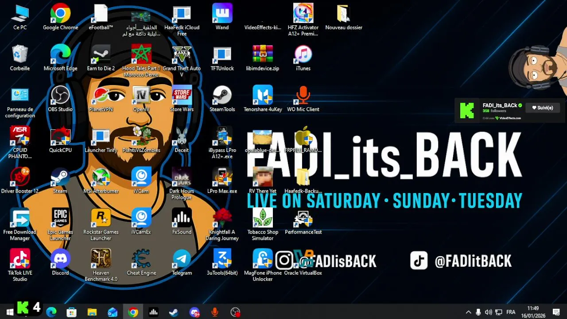The image size is (567, 319).
Task: Select the iVCamEx desktop shortcut
Action: coord(141,222)
